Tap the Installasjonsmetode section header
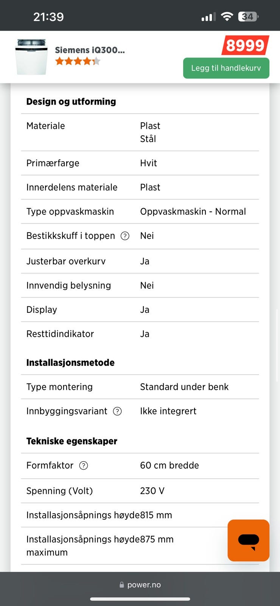Image resolution: width=280 pixels, height=606 pixels. click(70, 362)
